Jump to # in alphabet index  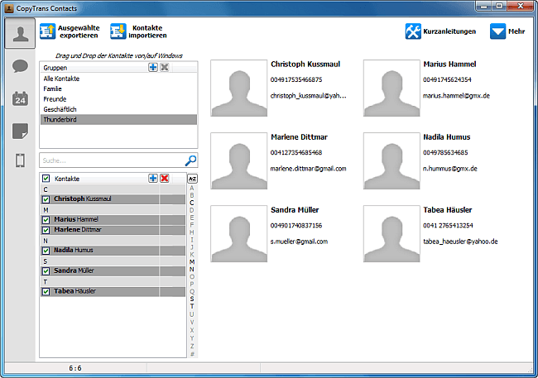point(192,354)
